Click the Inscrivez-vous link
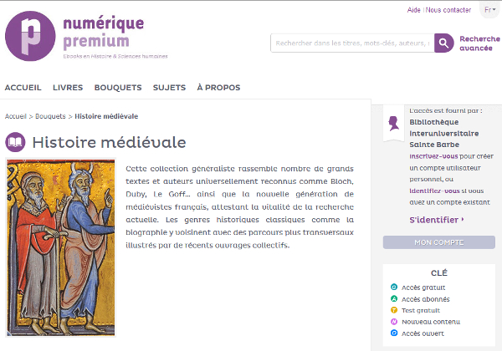The height and width of the screenshot is (351, 502). tap(433, 156)
